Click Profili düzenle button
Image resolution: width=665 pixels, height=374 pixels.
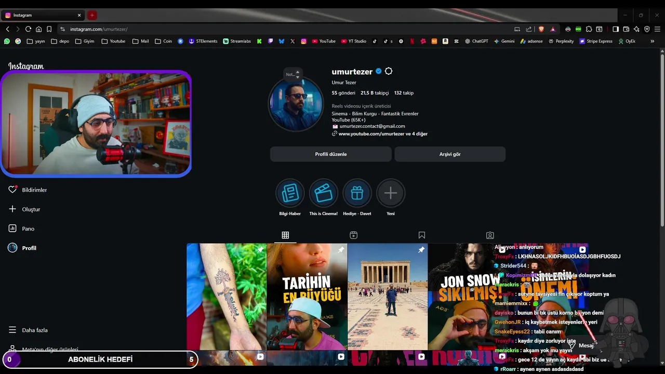click(x=330, y=154)
